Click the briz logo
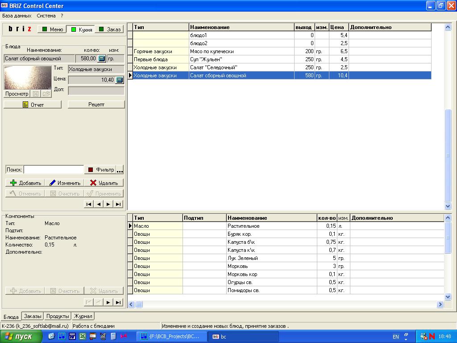Screen dimensions: 457x343 (20, 29)
